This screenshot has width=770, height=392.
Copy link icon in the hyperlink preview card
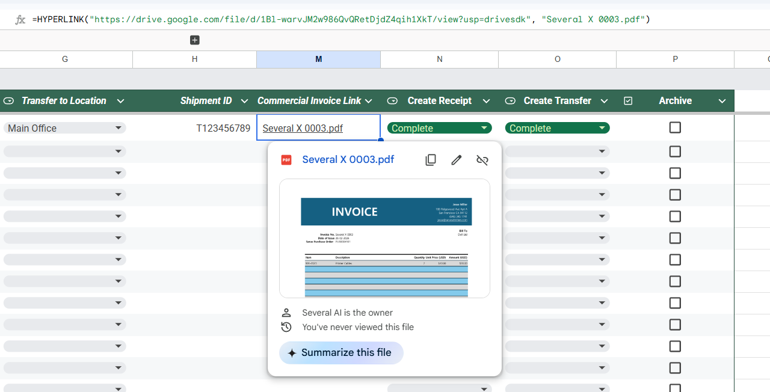pos(431,160)
